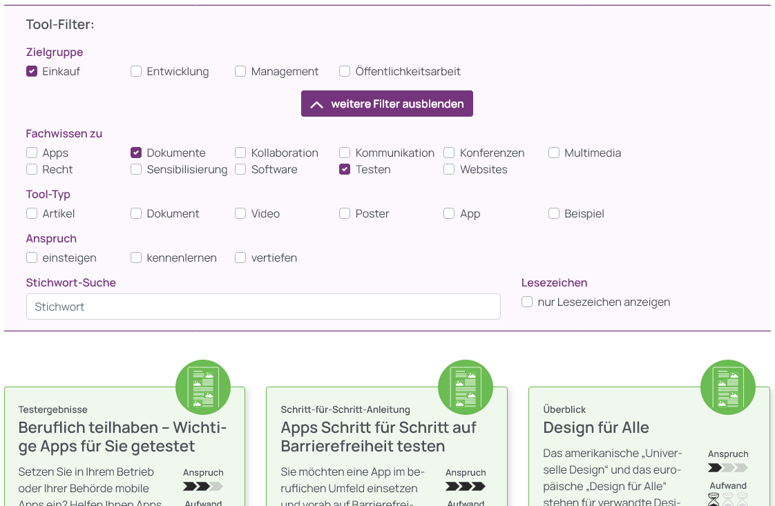This screenshot has height=506, width=775.
Task: Open 'Beruflich teilhaben – Wichtige Apps' article
Action: [x=122, y=437]
